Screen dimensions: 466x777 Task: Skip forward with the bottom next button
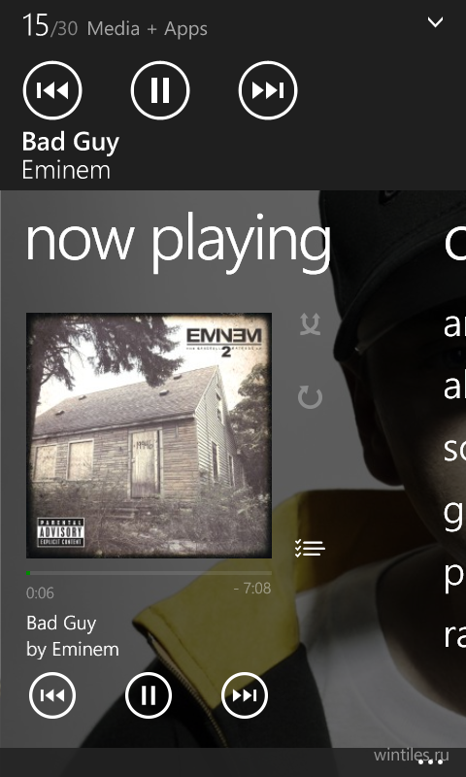coord(245,695)
